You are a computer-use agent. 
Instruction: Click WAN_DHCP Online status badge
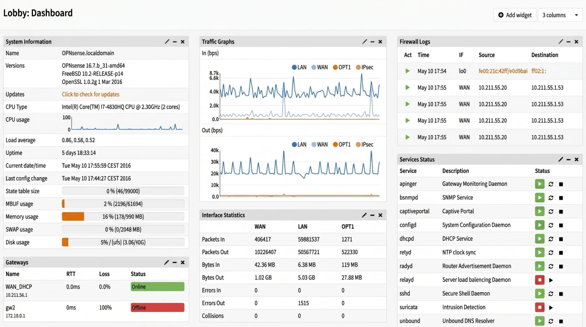click(x=157, y=287)
